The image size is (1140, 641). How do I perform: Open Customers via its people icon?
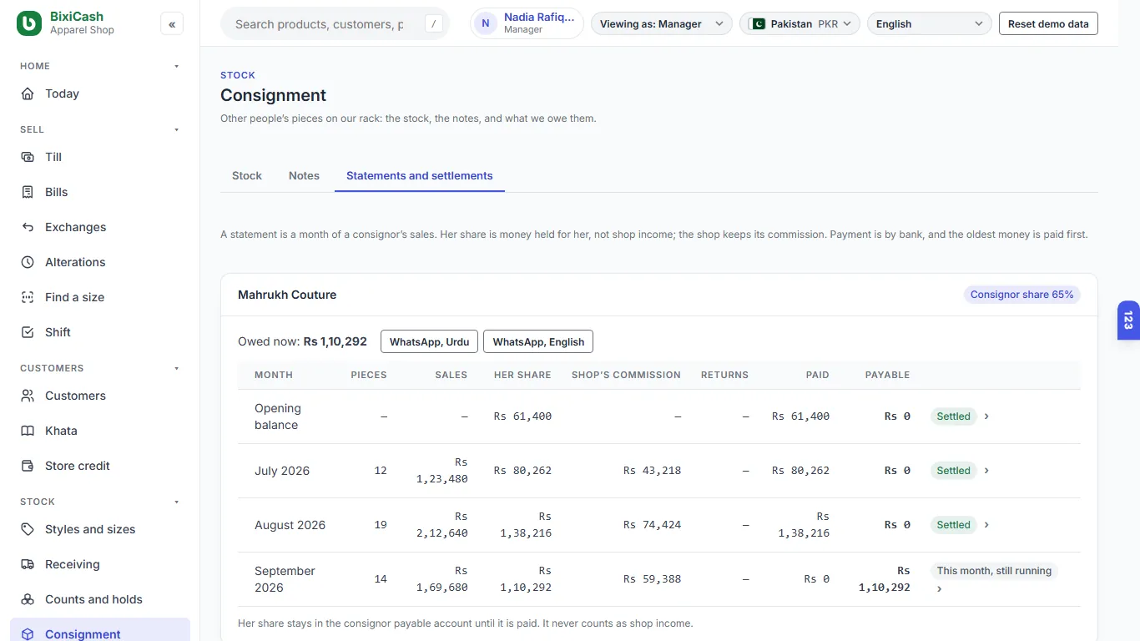28,396
